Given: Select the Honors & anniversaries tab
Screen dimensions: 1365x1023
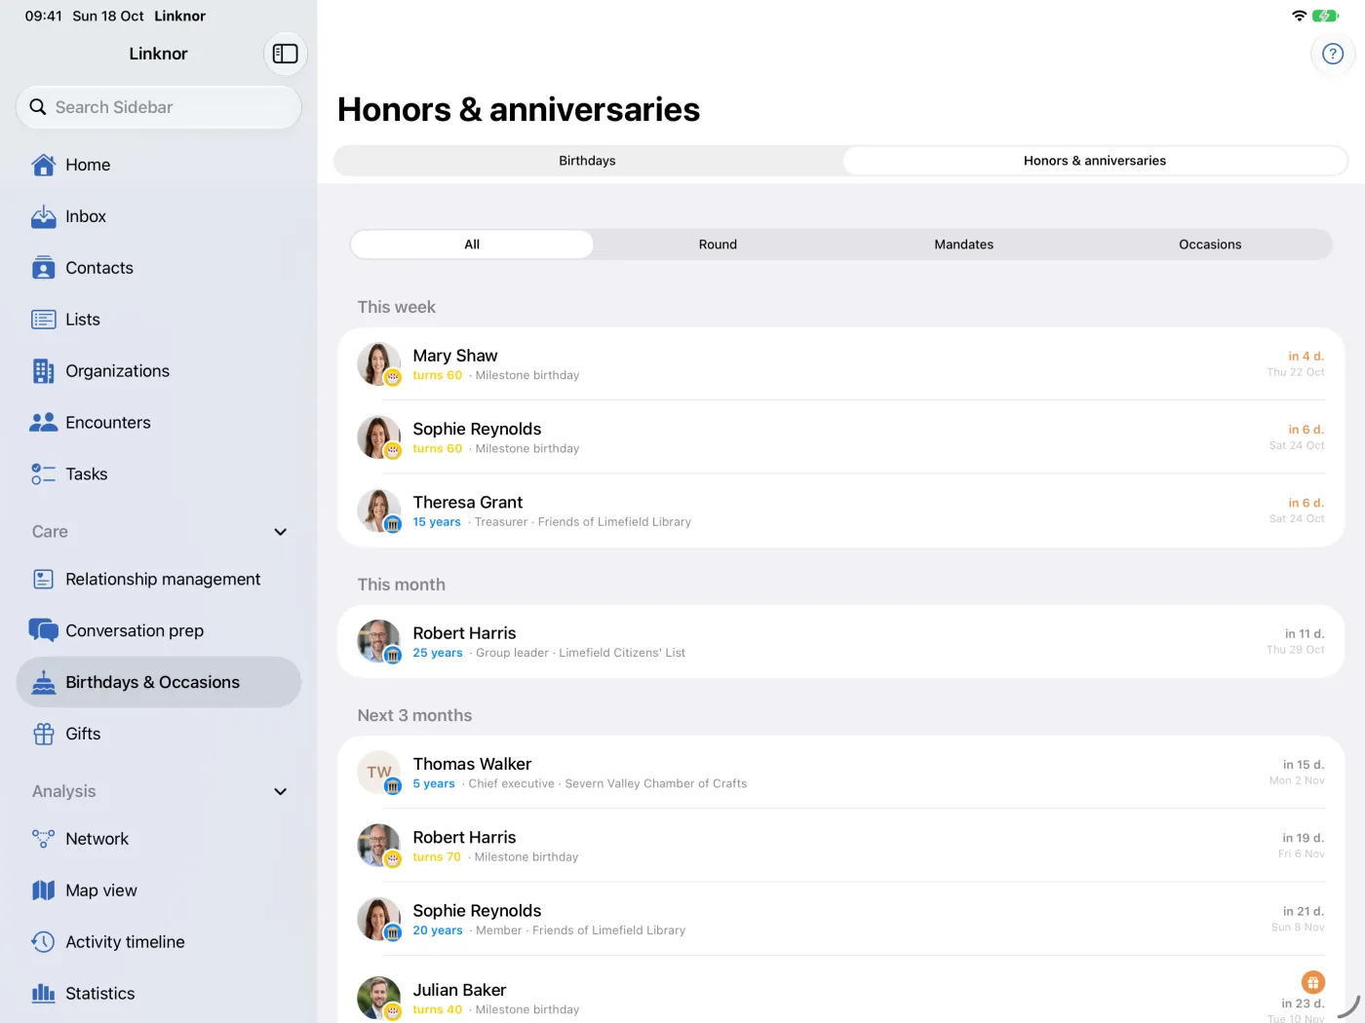Looking at the screenshot, I should (x=1095, y=161).
